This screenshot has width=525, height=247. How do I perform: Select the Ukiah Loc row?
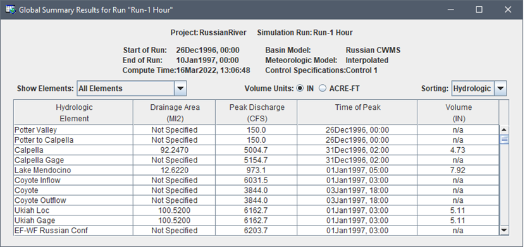256,210
